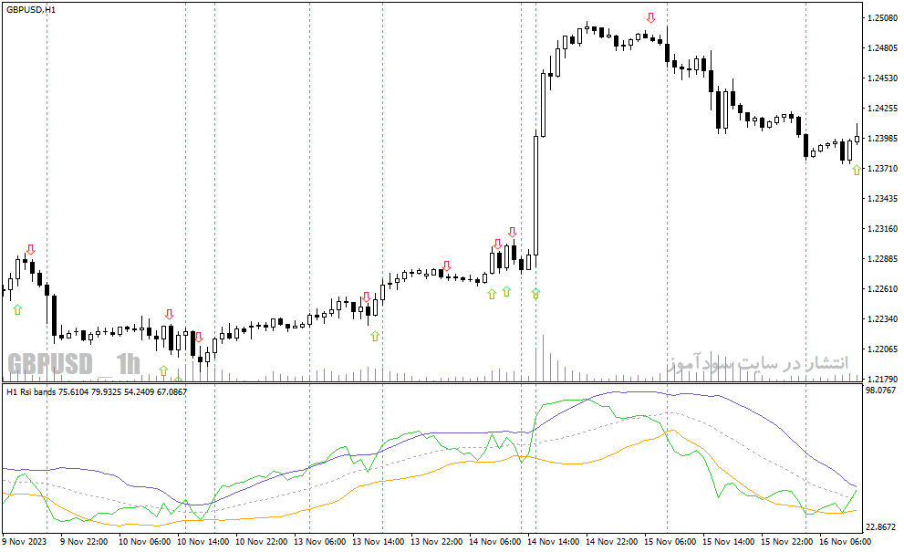The width and height of the screenshot is (904, 552).
Task: Click the first green buy arrow on 9 Nov
Action: (x=17, y=309)
